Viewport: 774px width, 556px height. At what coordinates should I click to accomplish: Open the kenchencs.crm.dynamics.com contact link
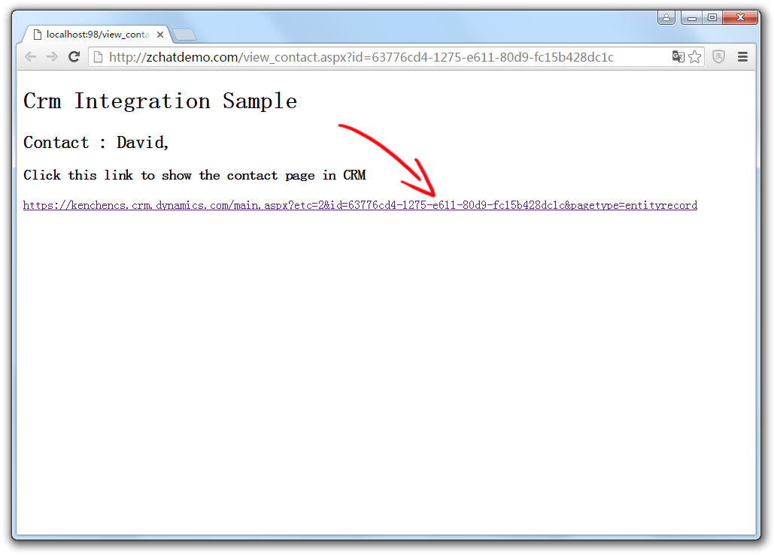pyautogui.click(x=360, y=205)
